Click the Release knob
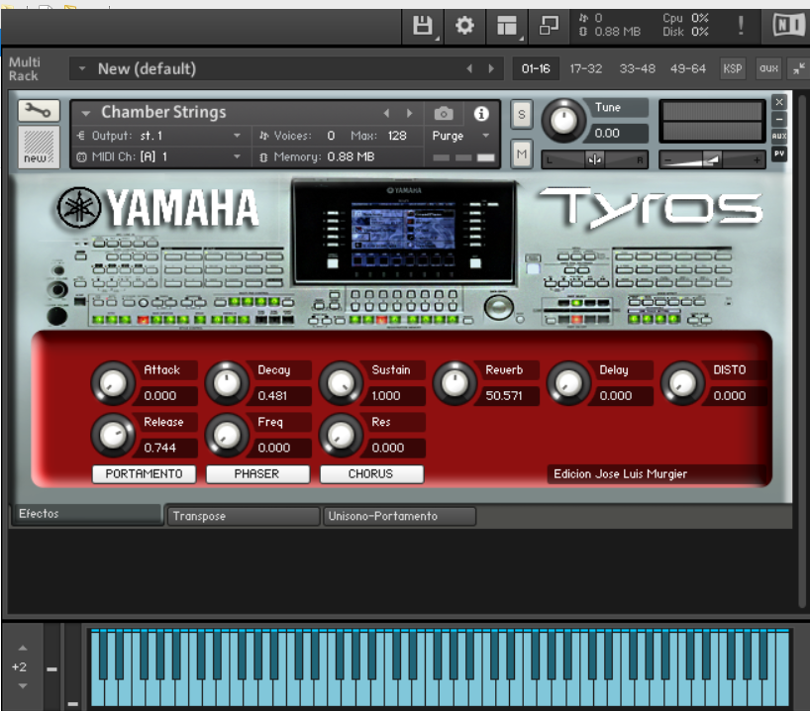 tap(113, 436)
